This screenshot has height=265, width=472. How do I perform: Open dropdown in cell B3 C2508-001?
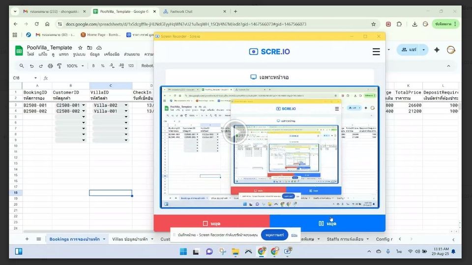[x=84, y=106]
